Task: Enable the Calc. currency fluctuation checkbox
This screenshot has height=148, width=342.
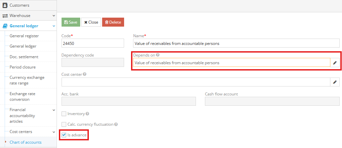Action: (x=64, y=124)
